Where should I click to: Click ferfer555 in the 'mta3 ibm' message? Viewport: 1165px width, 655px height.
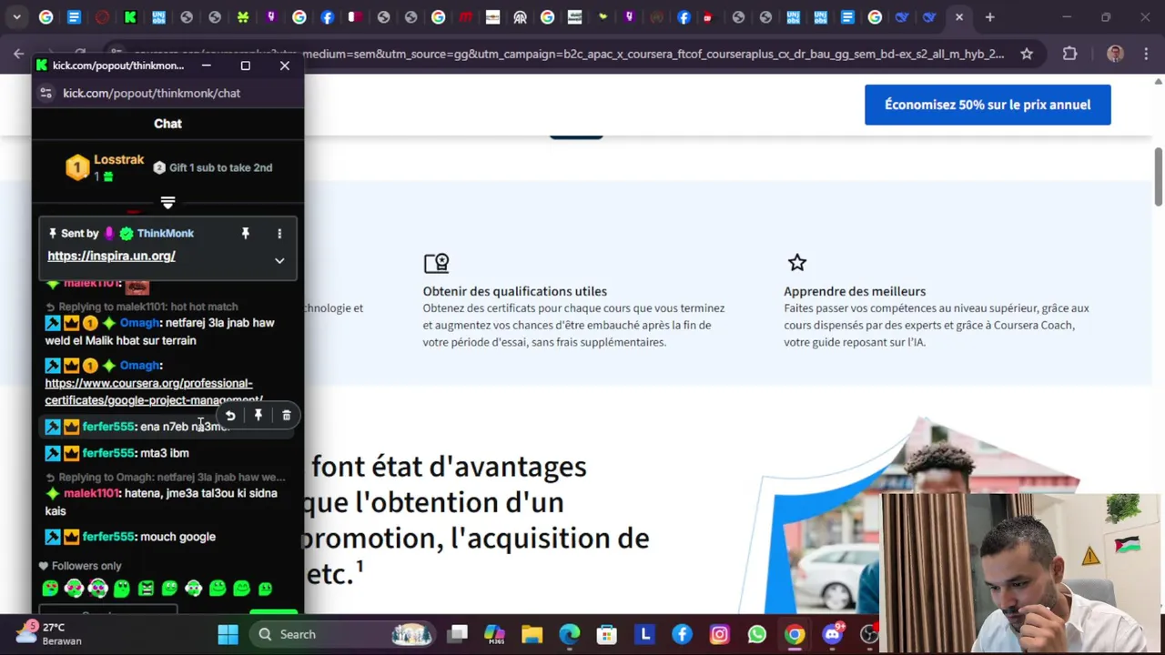pos(108,453)
